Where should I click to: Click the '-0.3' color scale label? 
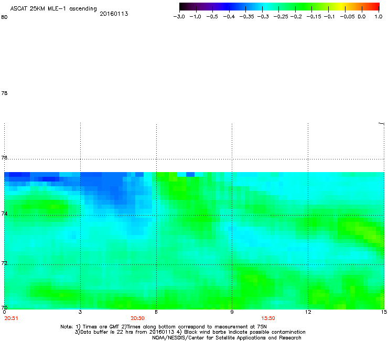click(x=263, y=17)
